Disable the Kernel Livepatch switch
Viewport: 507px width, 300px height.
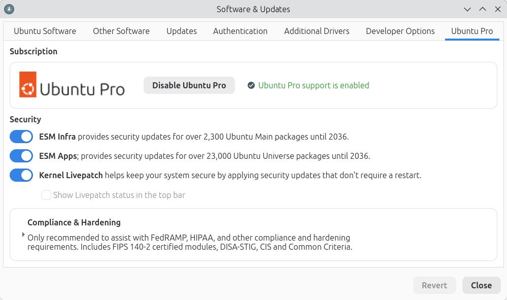click(21, 175)
